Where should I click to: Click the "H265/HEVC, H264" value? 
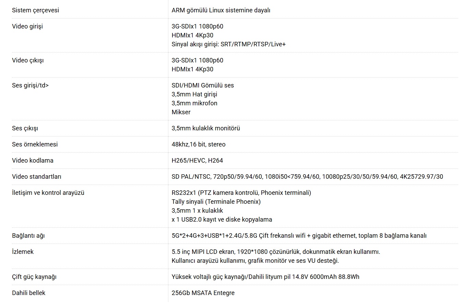[197, 161]
